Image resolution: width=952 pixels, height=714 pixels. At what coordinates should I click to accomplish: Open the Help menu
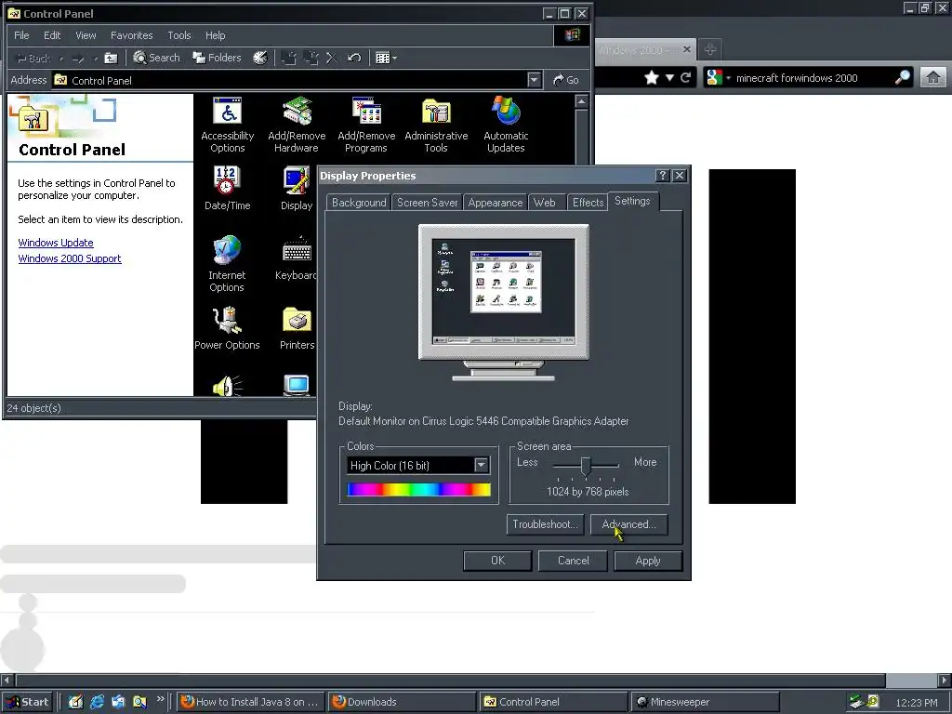coord(215,35)
